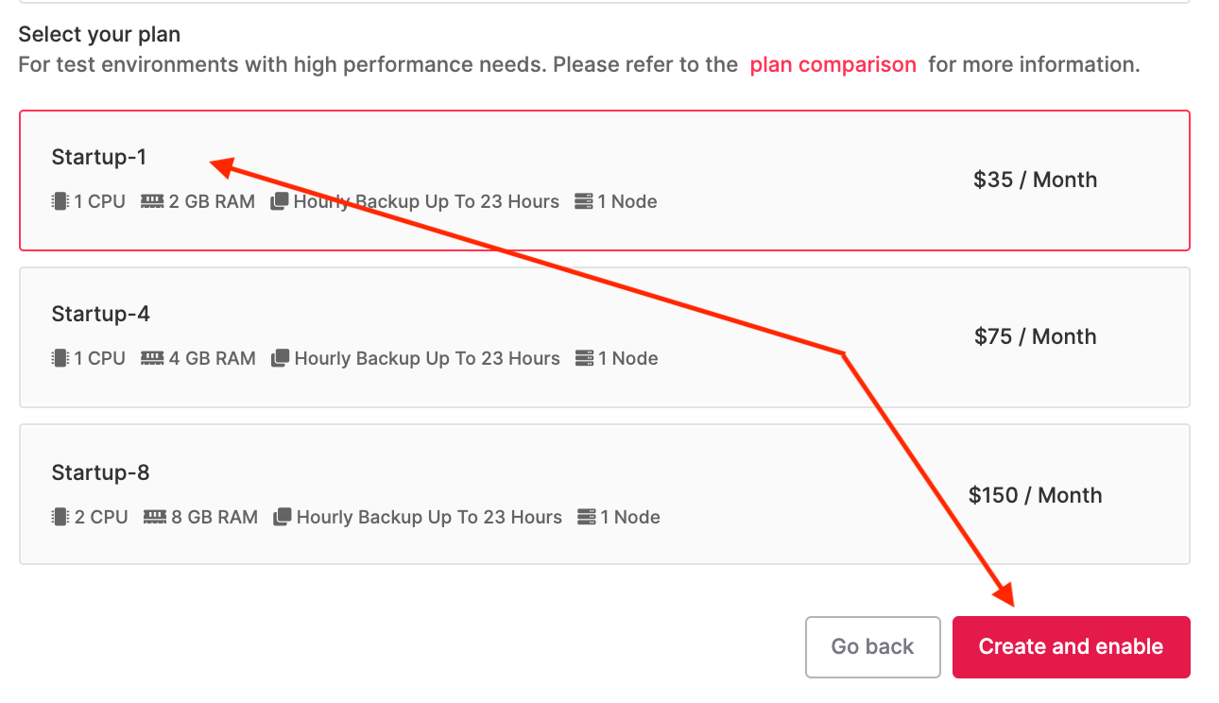Image resolution: width=1219 pixels, height=703 pixels.
Task: Choose the Startup-4 plan option
Action: pyautogui.click(x=605, y=337)
